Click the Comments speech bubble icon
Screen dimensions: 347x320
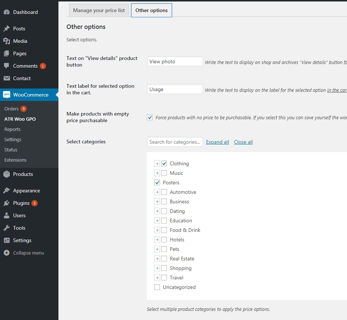(x=7, y=65)
